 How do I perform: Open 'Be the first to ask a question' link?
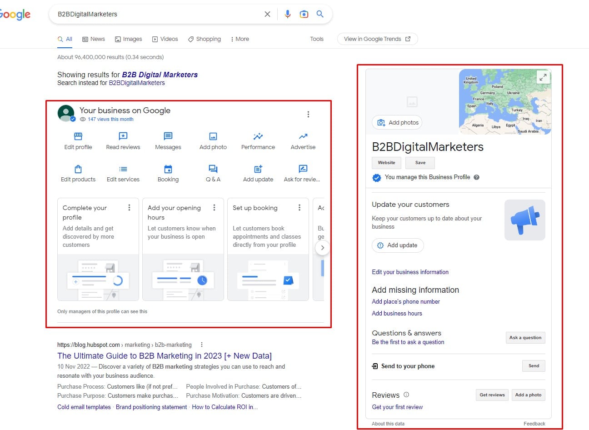[408, 342]
